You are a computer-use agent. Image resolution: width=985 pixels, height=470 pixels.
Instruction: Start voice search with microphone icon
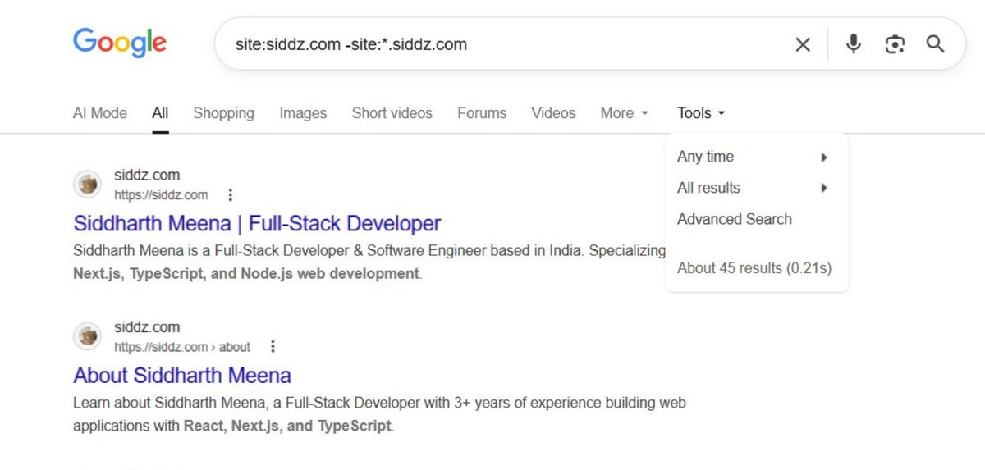click(854, 44)
